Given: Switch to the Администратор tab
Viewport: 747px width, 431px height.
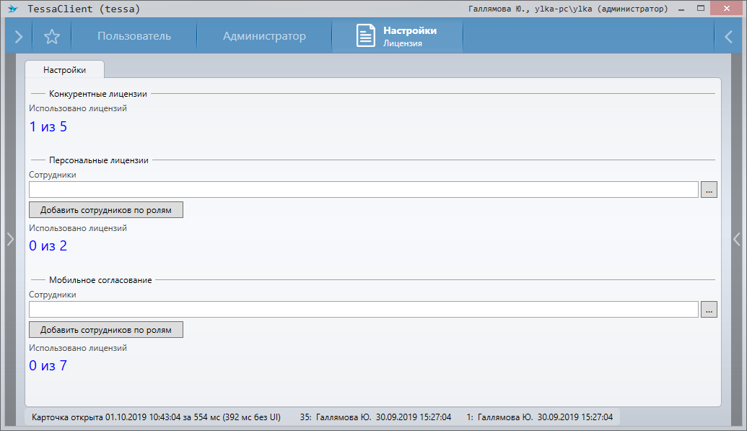Looking at the screenshot, I should 264,36.
